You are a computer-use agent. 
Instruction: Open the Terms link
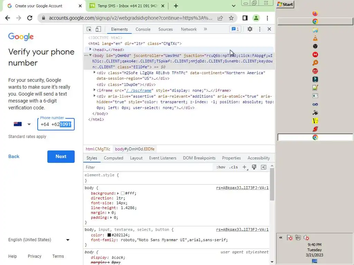pos(58,256)
